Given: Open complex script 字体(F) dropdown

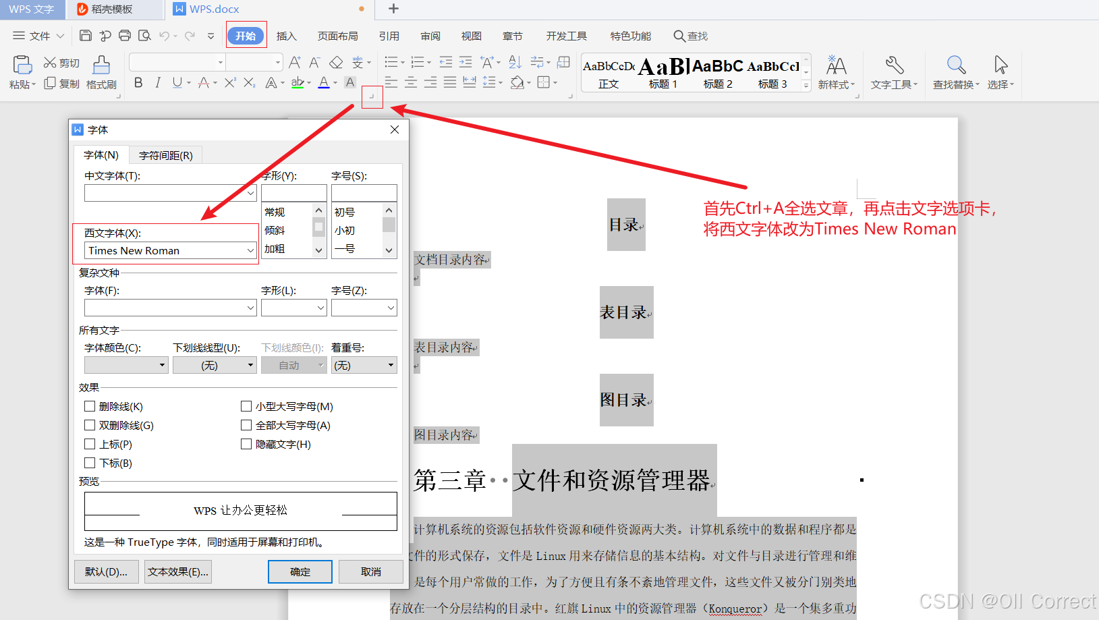Looking at the screenshot, I should 250,308.
